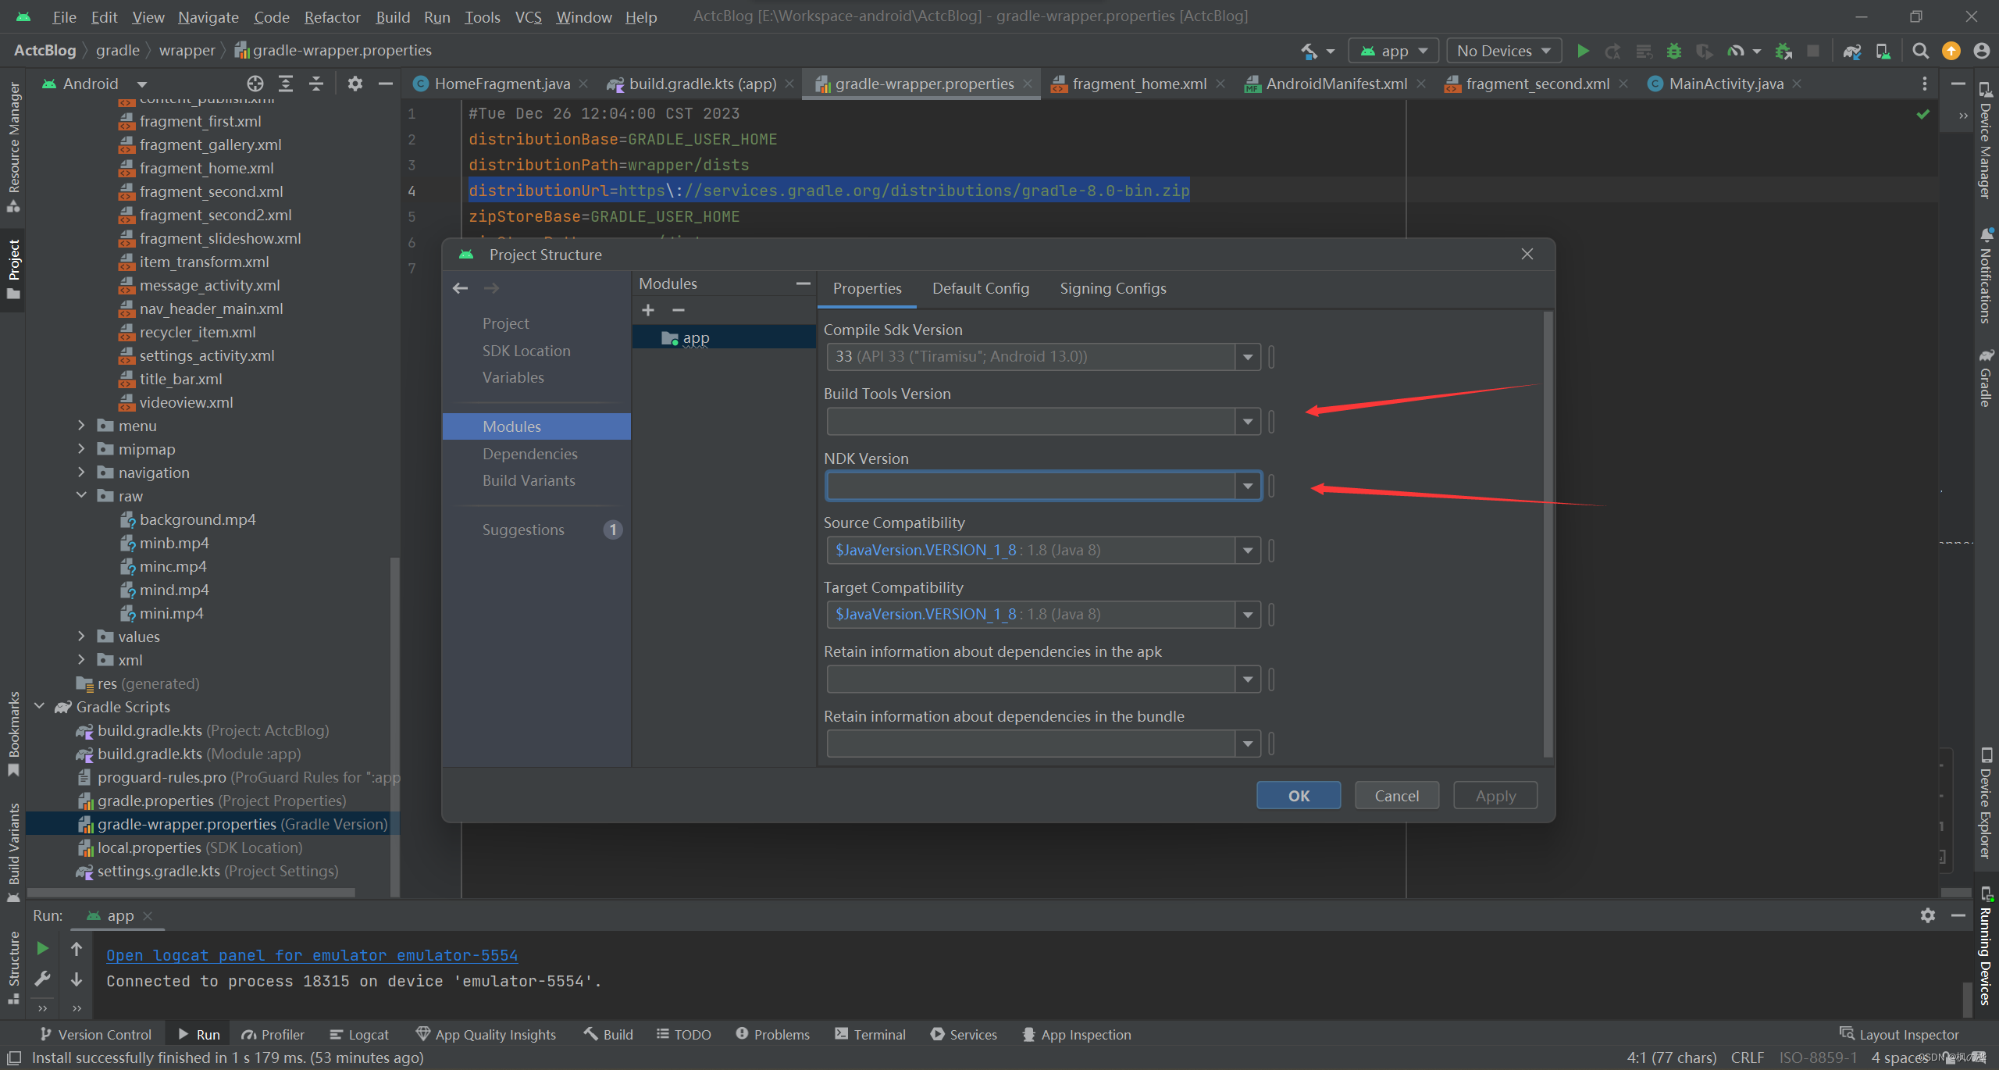Image resolution: width=1999 pixels, height=1070 pixels.
Task: Select SDK Location in Project Structure
Action: tap(526, 351)
